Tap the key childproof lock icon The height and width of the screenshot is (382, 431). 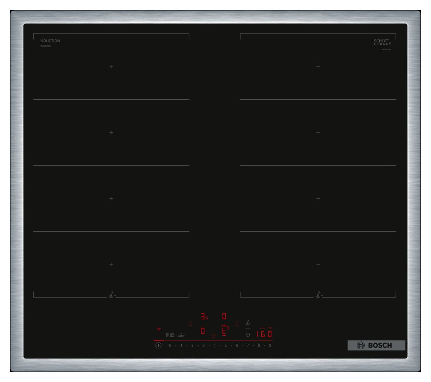coord(172,335)
